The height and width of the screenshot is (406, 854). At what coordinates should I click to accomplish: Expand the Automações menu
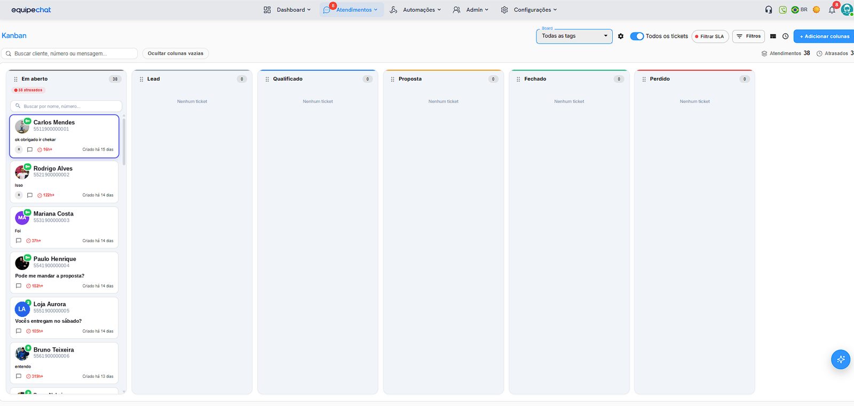tap(415, 10)
